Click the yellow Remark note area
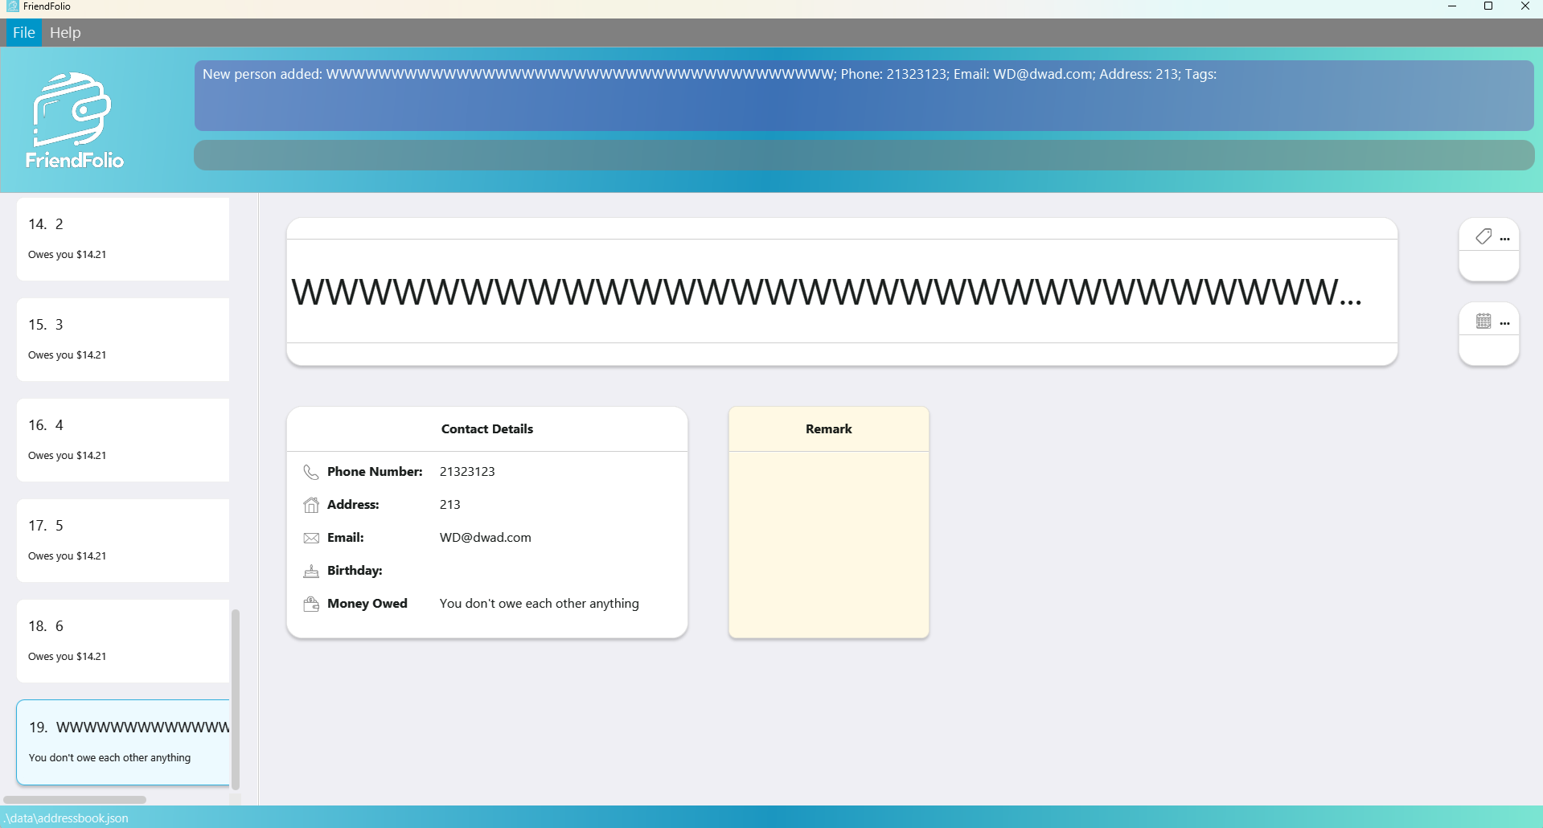The height and width of the screenshot is (828, 1543). (828, 544)
